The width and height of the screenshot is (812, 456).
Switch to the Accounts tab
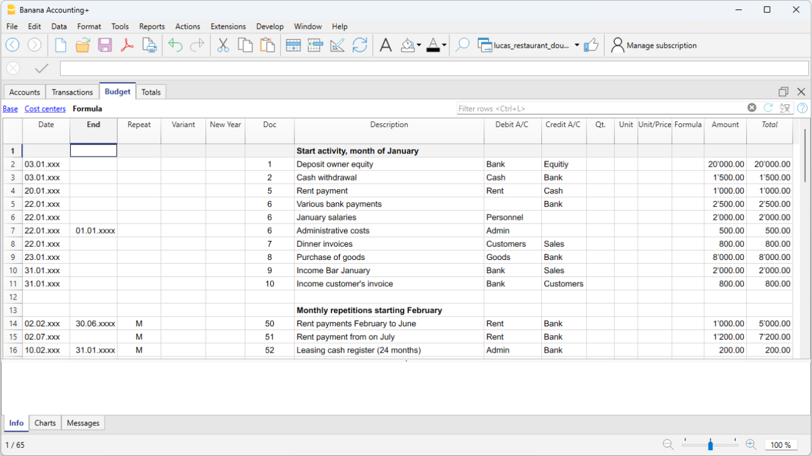point(24,92)
